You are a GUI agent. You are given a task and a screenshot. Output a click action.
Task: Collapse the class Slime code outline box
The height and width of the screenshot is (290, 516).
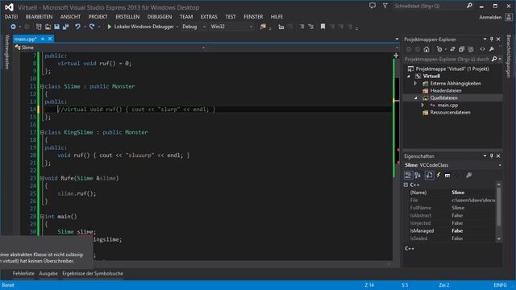(42, 86)
